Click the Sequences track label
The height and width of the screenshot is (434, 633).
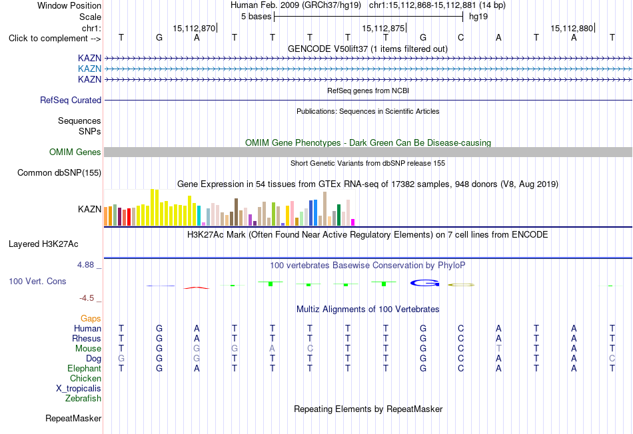point(79,120)
